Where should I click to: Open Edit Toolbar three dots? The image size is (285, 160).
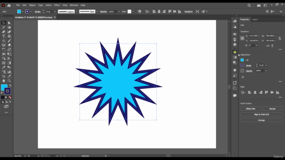pyautogui.click(x=6, y=112)
